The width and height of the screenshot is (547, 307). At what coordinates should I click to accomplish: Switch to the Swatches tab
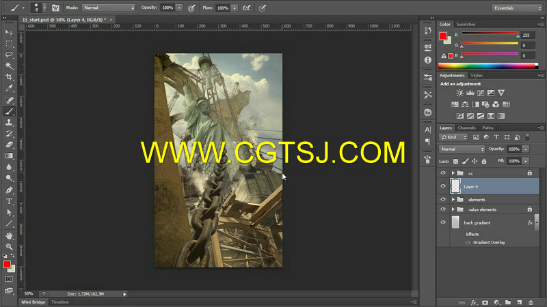coord(466,25)
